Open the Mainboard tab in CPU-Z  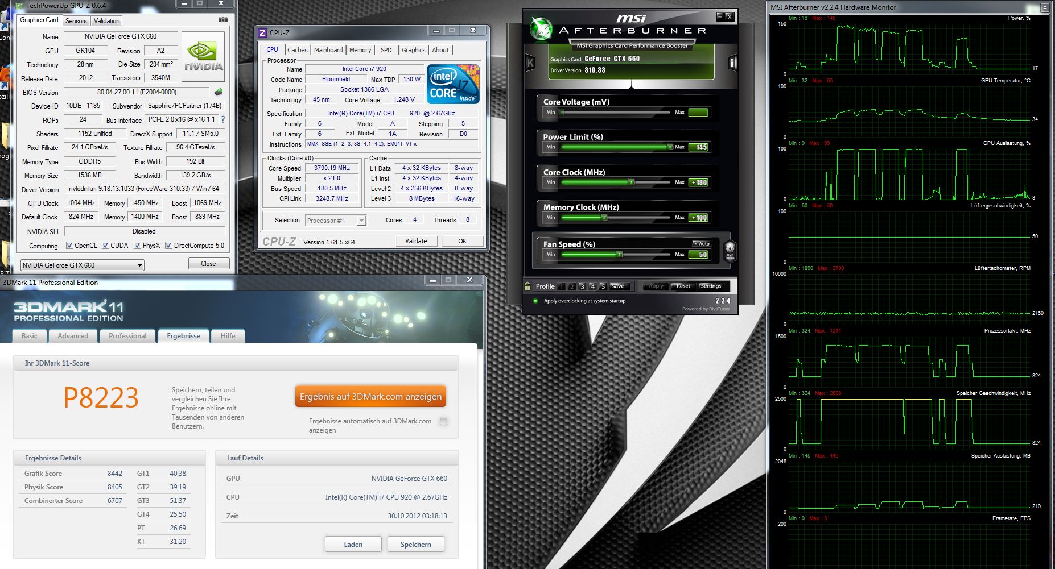pyautogui.click(x=328, y=50)
